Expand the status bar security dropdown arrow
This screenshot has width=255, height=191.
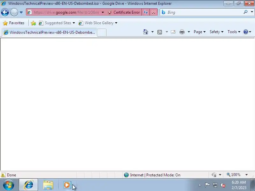220,175
